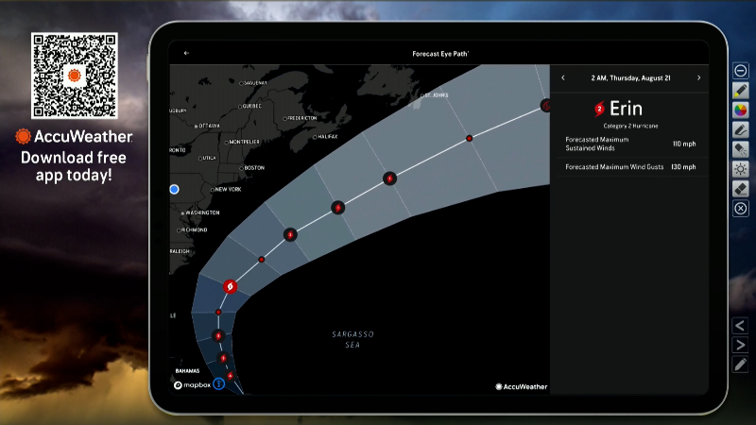Viewport: 756px width, 425px height.
Task: Click the 'Sargasso Sea' map label
Action: coord(352,339)
